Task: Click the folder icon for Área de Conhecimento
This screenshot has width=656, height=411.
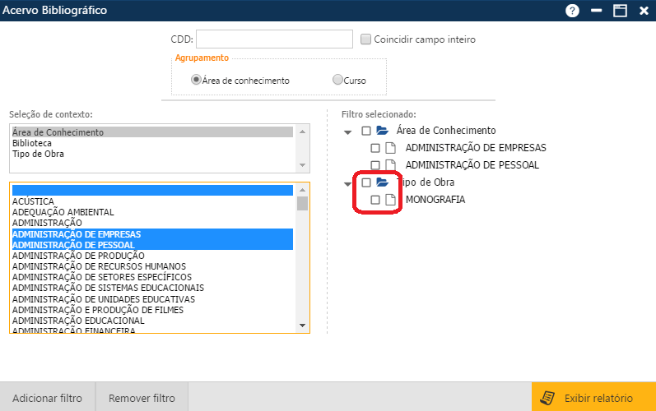Action: (x=382, y=131)
